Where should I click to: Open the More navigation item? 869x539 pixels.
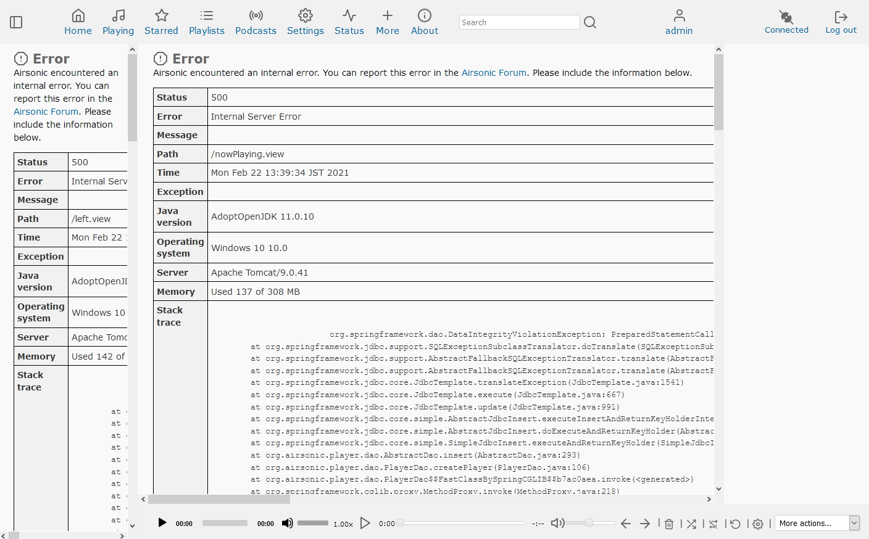[x=388, y=22]
